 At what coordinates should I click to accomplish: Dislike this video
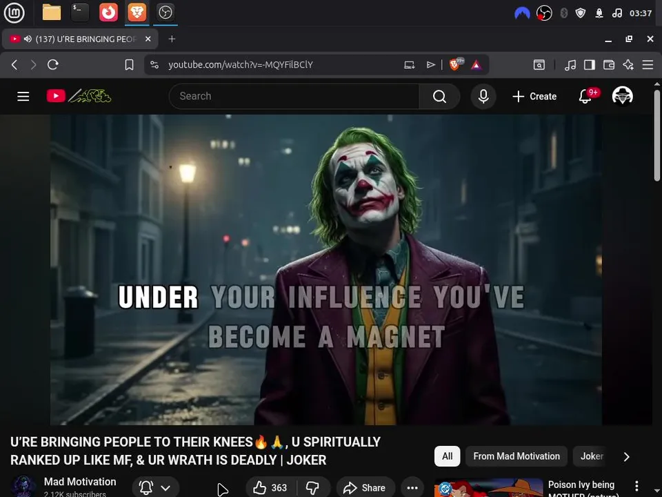click(313, 488)
